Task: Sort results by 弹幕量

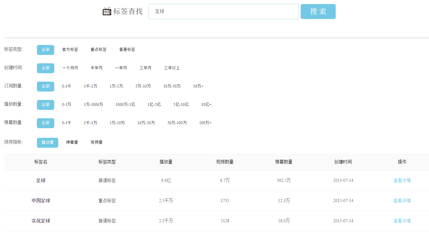Action: (72, 142)
